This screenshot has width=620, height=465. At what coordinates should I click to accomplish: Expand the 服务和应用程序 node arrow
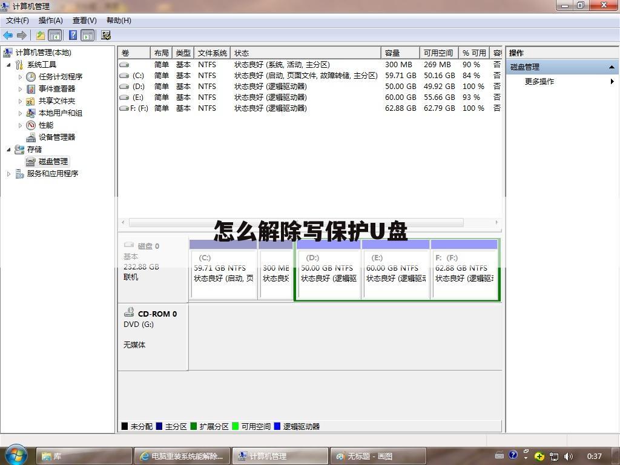pyautogui.click(x=8, y=174)
